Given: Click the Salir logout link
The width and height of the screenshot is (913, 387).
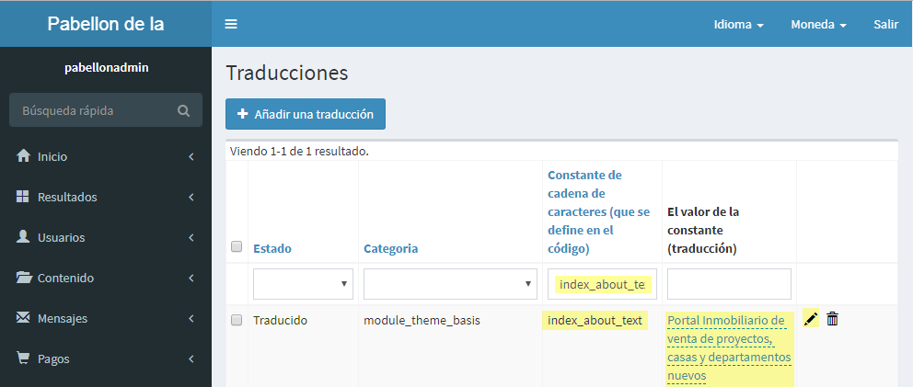Looking at the screenshot, I should pyautogui.click(x=885, y=24).
